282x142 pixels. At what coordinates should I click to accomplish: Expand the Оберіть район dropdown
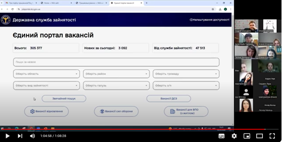coord(116,74)
